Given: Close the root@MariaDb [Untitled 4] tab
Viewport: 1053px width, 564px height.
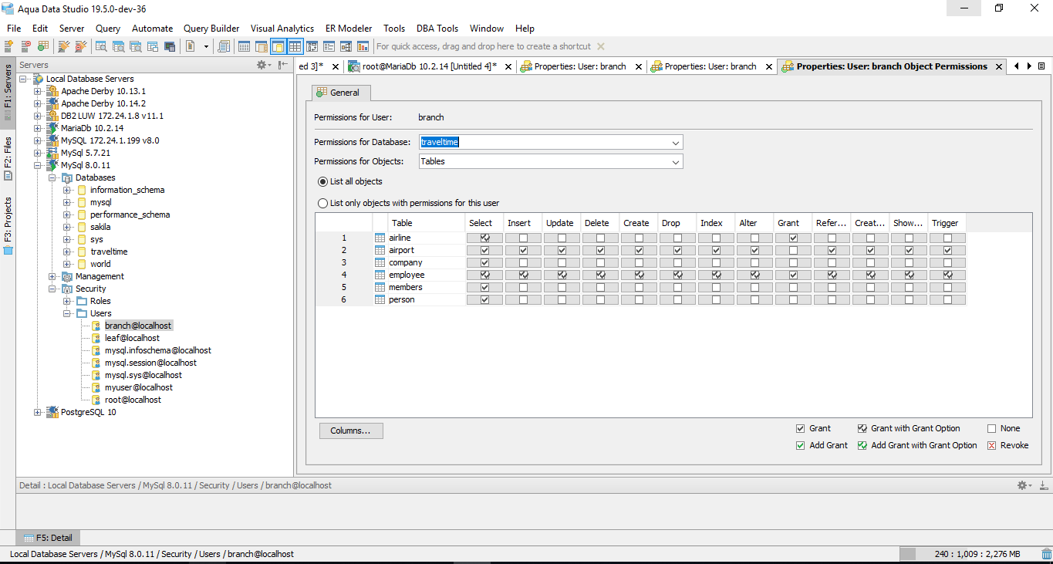Looking at the screenshot, I should tap(508, 66).
